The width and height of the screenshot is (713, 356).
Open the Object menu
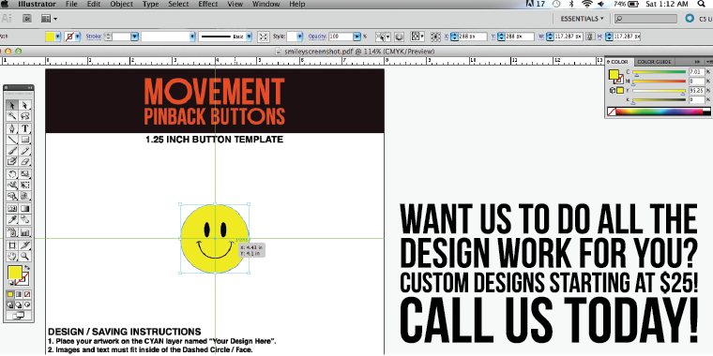[x=120, y=4]
